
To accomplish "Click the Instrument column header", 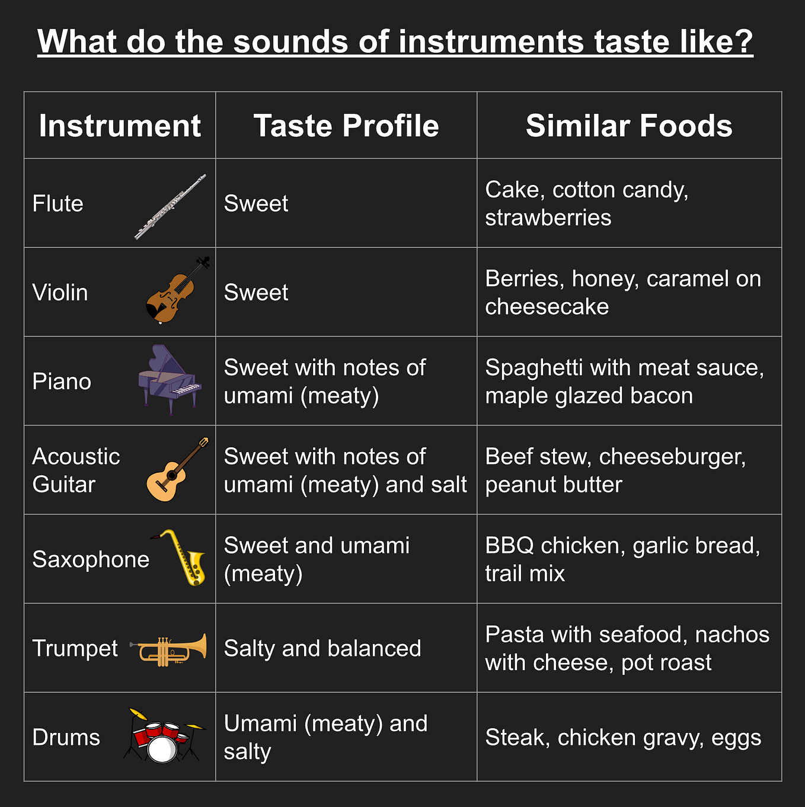I will click(120, 126).
